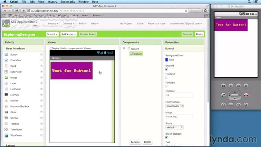
Task: Select the PasswordTextBox palette icon
Action: pyautogui.click(x=6, y=106)
